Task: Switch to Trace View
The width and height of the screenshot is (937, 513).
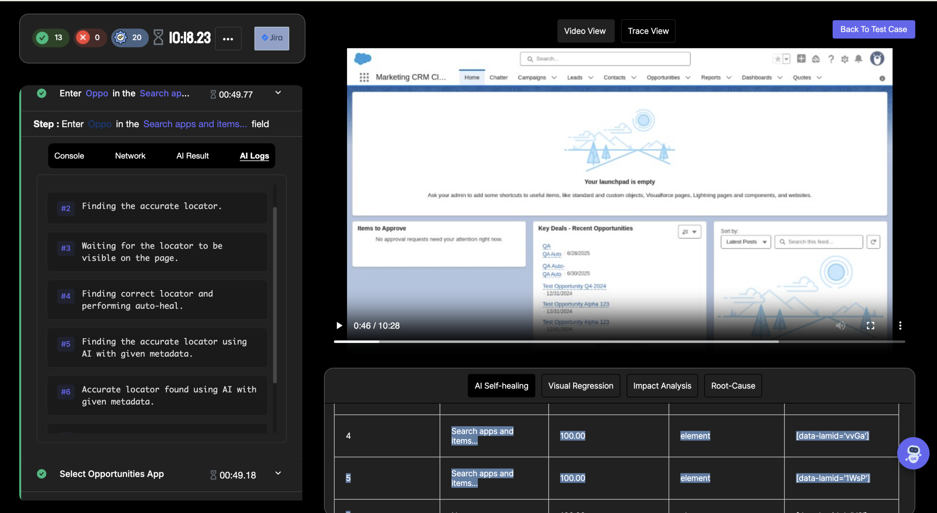Action: click(x=648, y=31)
